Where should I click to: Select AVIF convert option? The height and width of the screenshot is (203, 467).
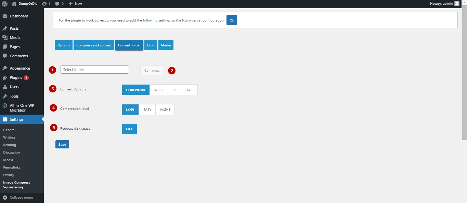[x=190, y=90]
